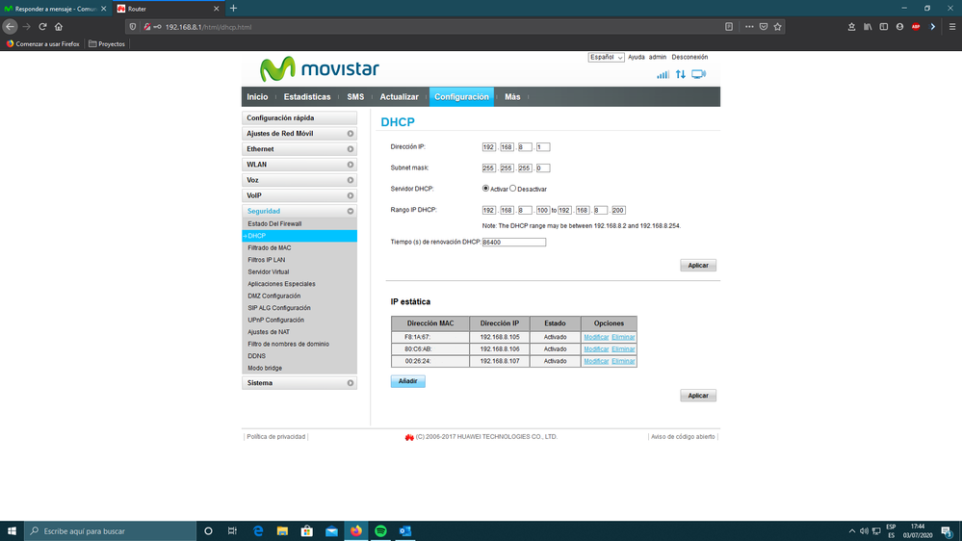
Task: Open downloads toolbar icon
Action: (x=851, y=26)
